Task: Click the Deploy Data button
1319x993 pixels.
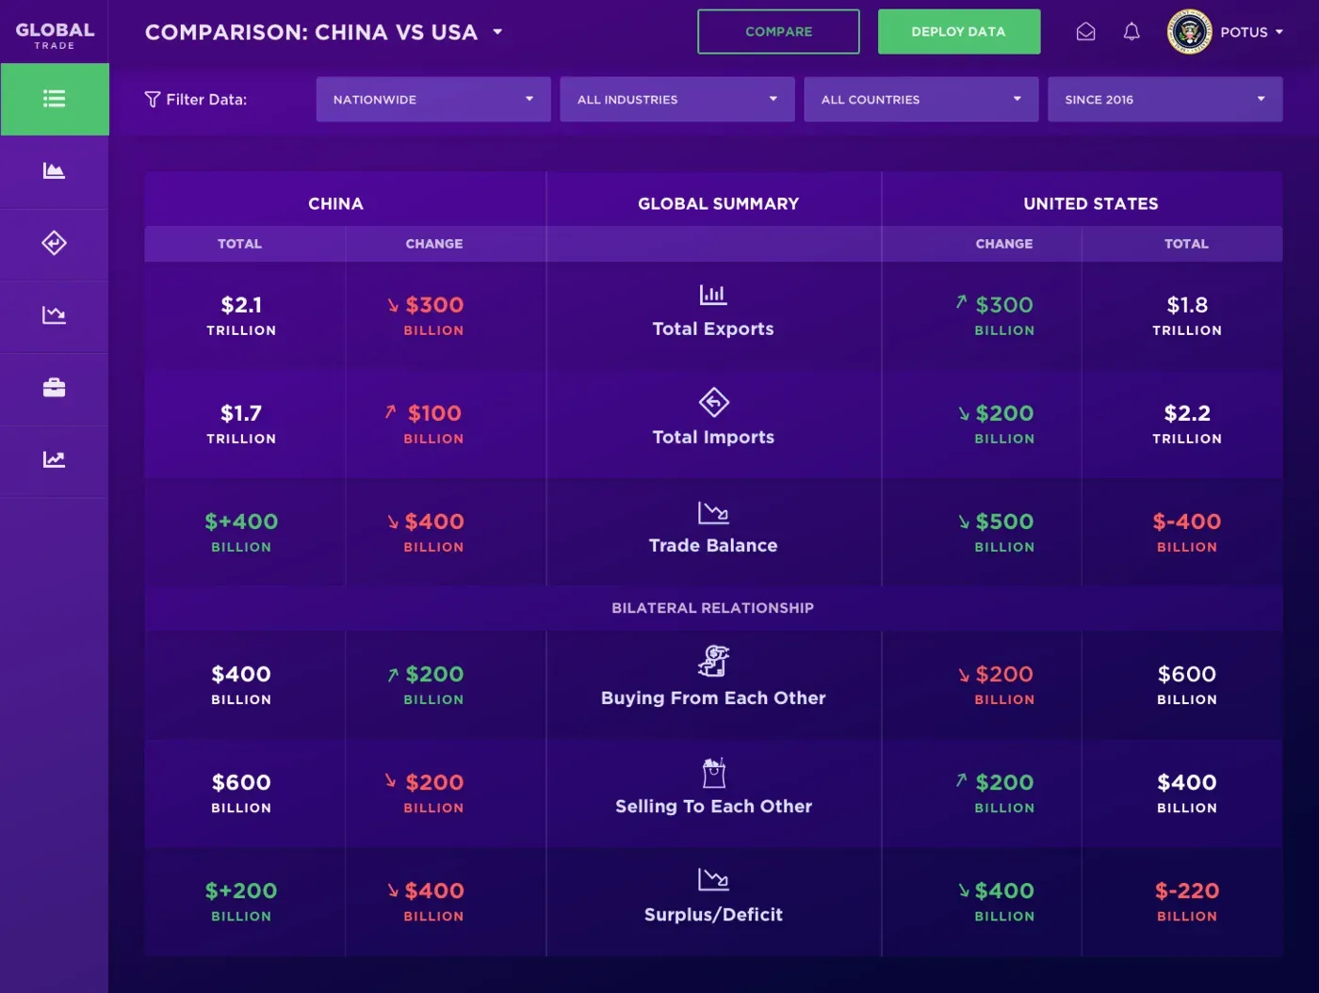Action: click(959, 32)
